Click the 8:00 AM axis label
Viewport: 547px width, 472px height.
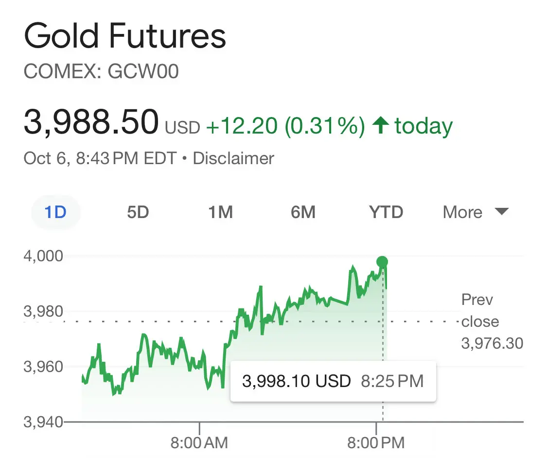pos(200,443)
